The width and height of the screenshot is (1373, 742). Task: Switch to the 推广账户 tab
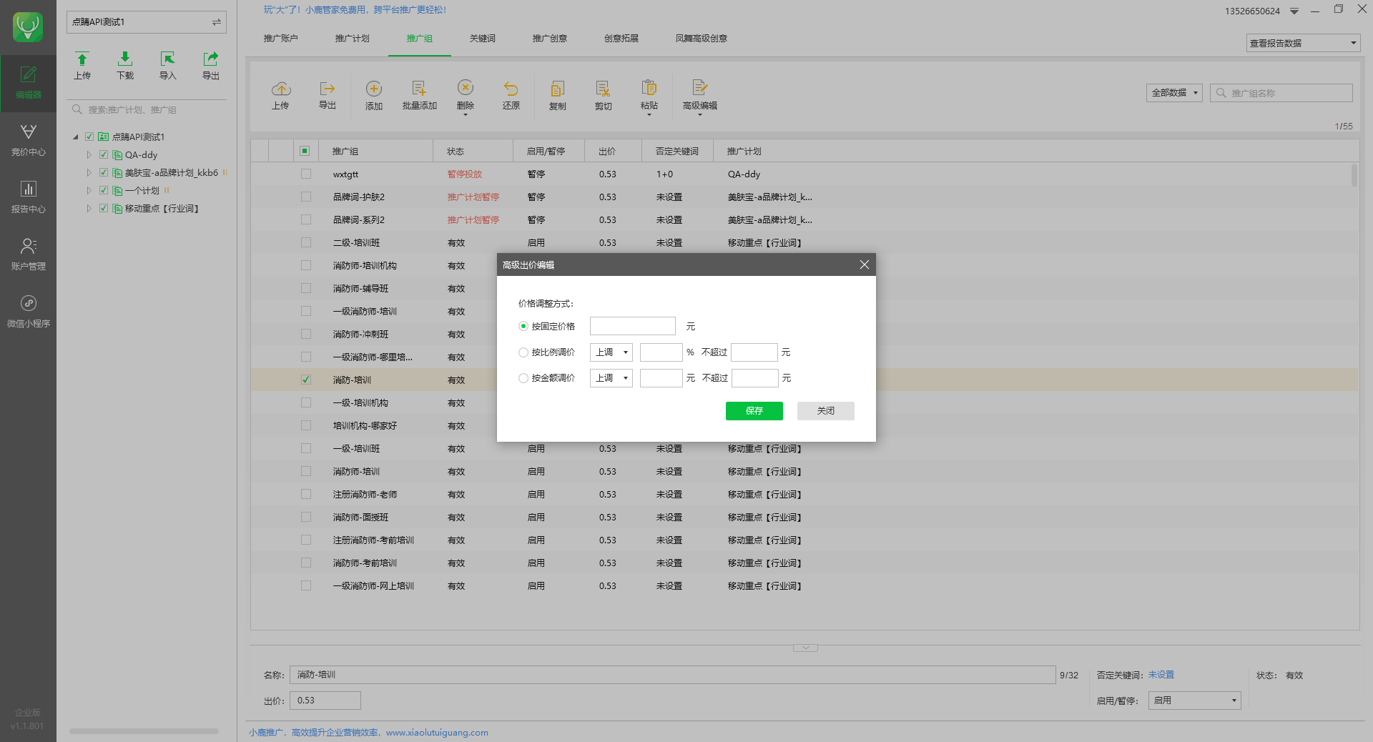tap(280, 39)
